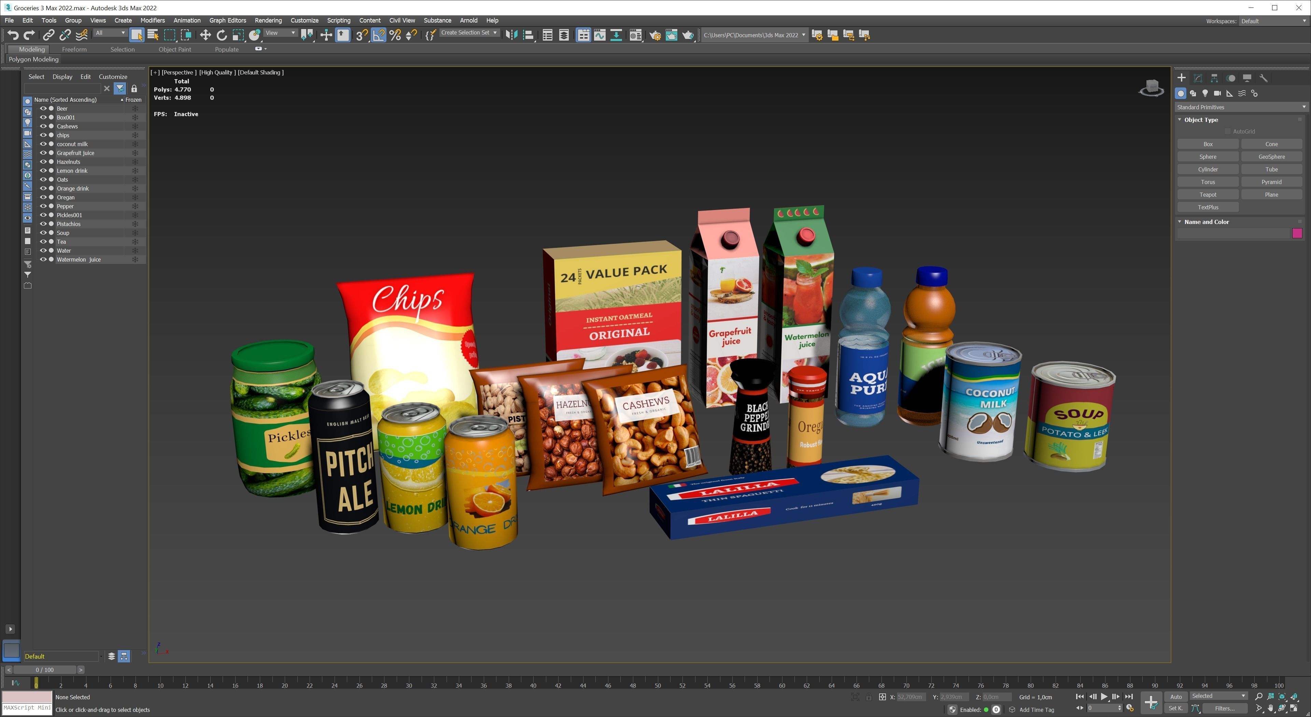Open the Hierarchy panel icon
This screenshot has width=1311, height=717.
pyautogui.click(x=1214, y=78)
